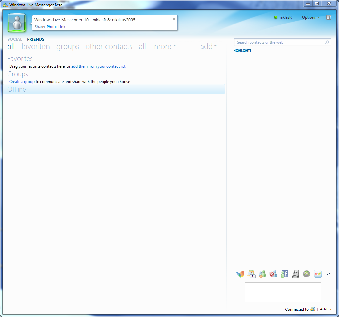Click the Search contacts or web field
Screen dimensions: 339x317
pos(282,42)
